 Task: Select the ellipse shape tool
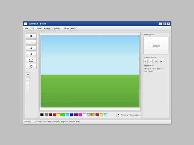click(x=31, y=66)
